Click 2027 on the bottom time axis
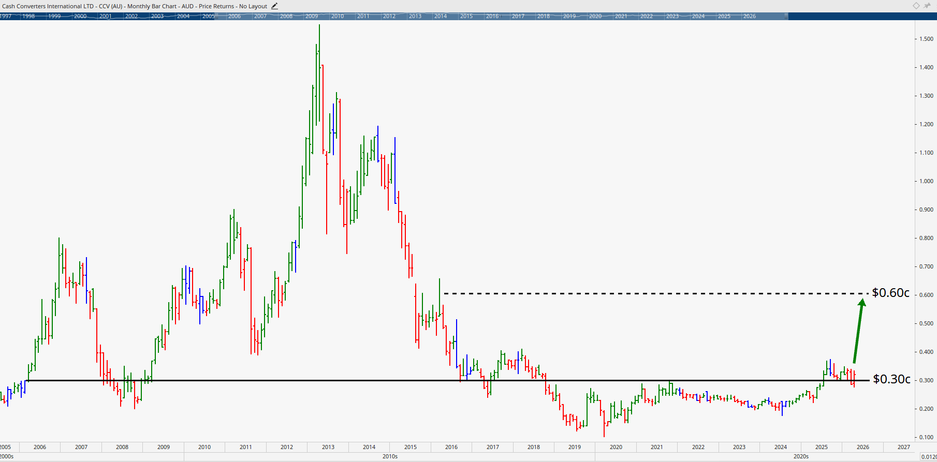This screenshot has width=937, height=462. tap(904, 447)
